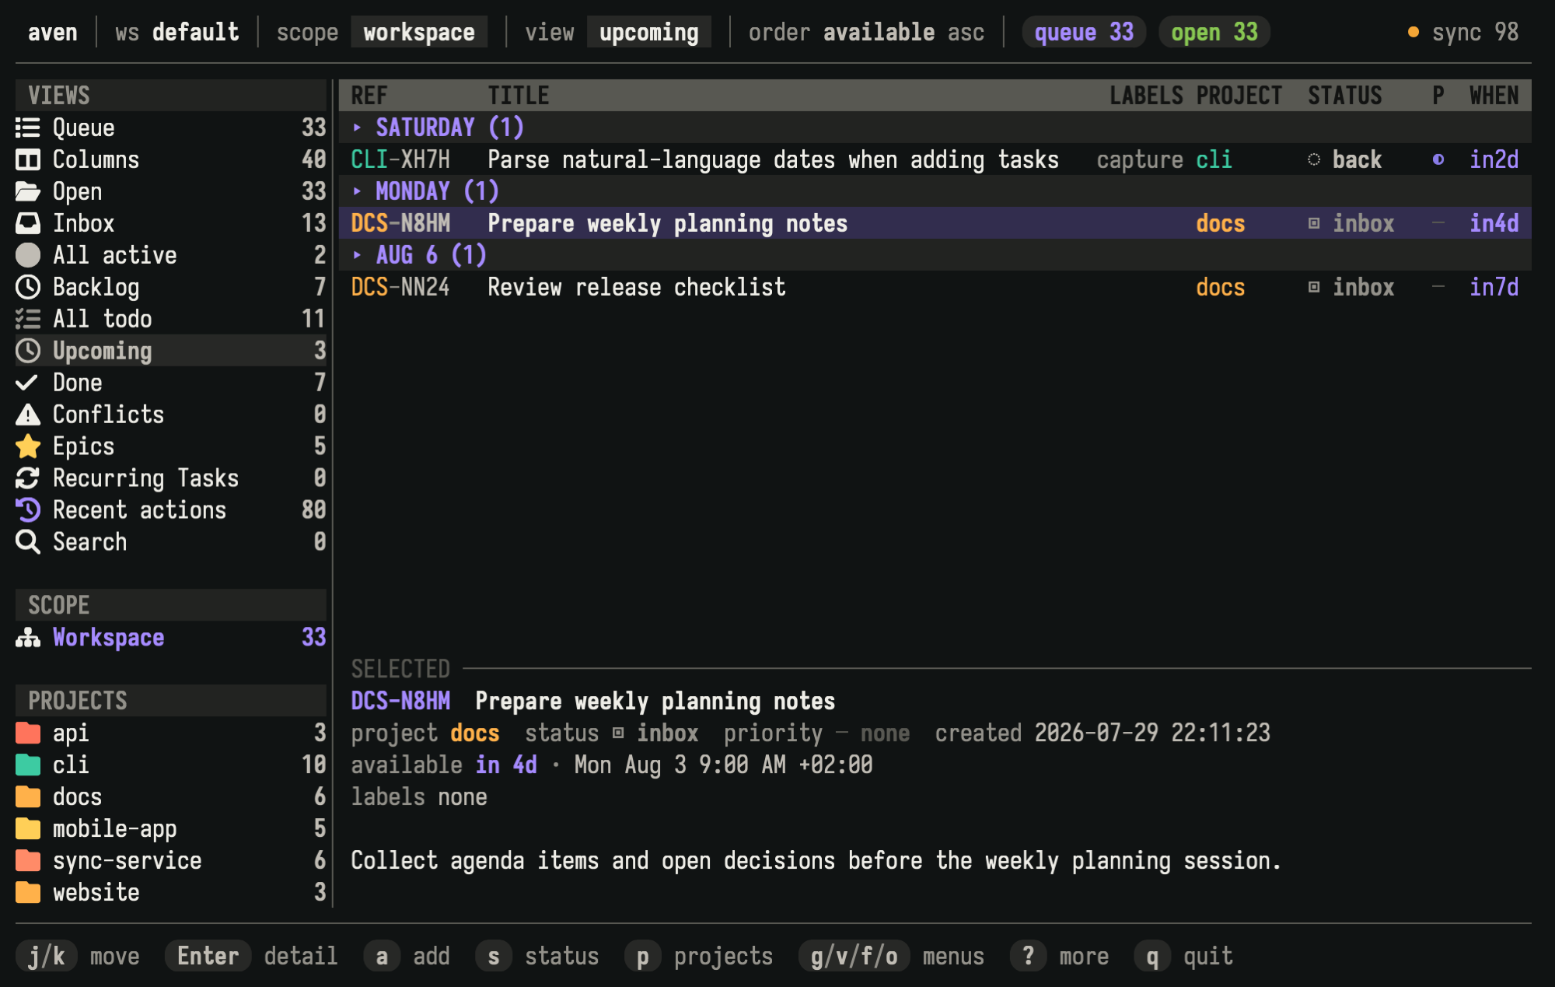Click the Columns board icon
Image resolution: width=1555 pixels, height=987 pixels.
tap(28, 159)
